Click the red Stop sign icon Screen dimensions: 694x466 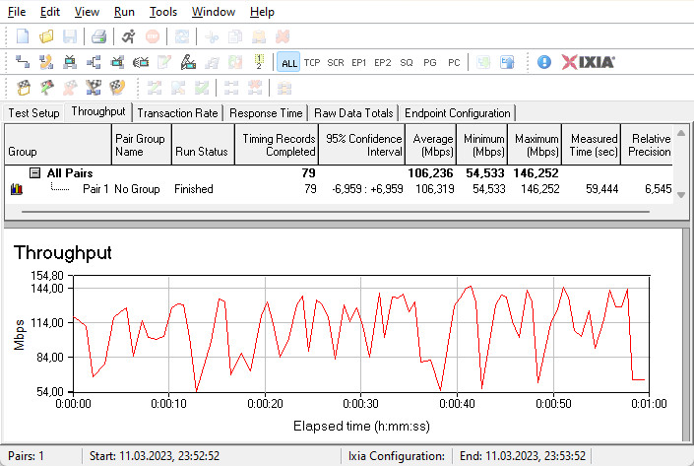pos(153,36)
